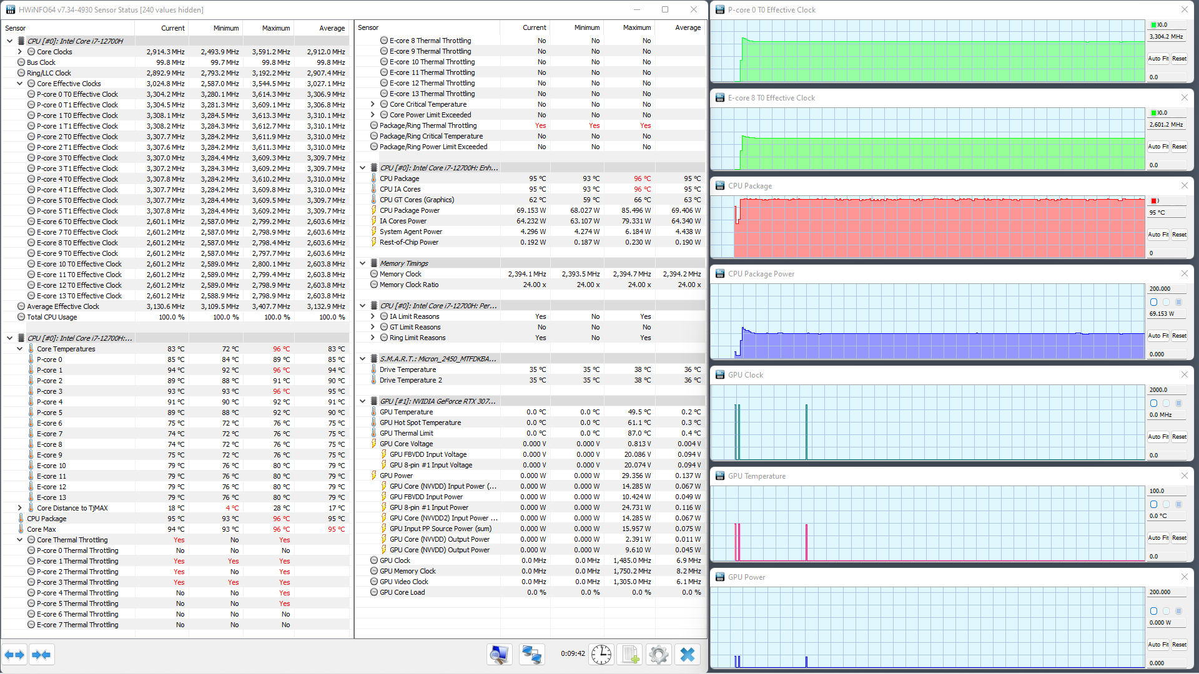Click the shrink columns inward arrows icon
Screen dimensions: 1199x674
pos(41,655)
